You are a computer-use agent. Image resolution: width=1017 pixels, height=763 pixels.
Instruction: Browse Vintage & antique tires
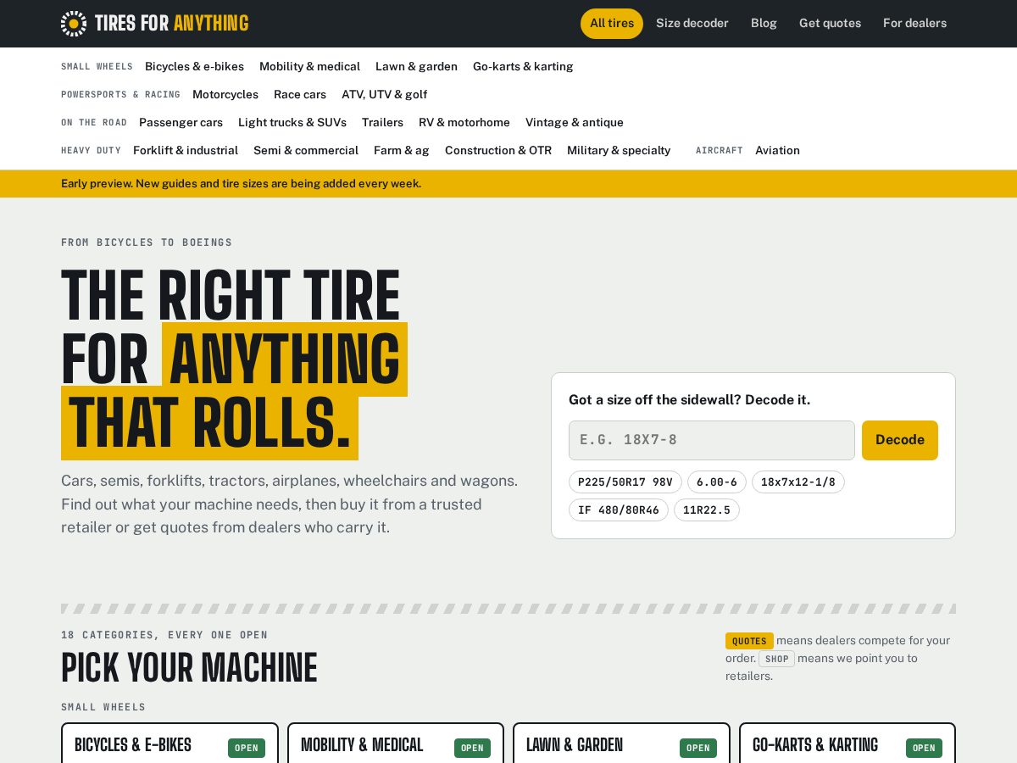(x=575, y=122)
